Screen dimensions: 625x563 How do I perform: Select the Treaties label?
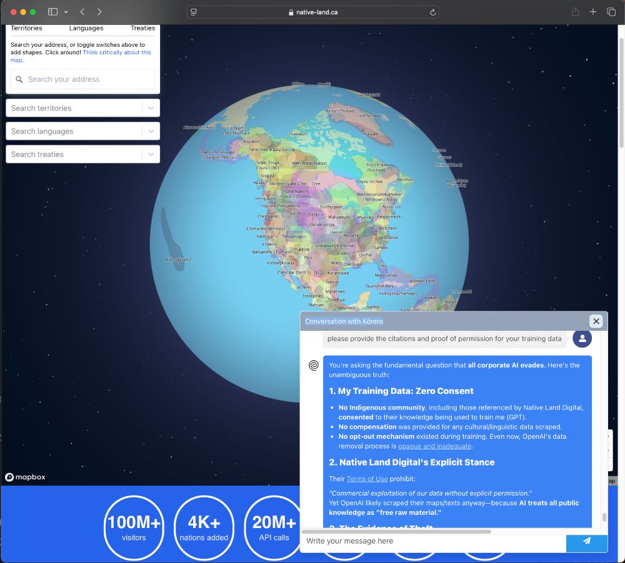[x=142, y=28]
